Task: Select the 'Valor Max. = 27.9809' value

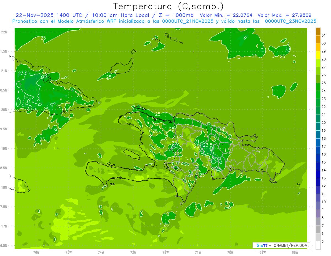Action: [284, 15]
